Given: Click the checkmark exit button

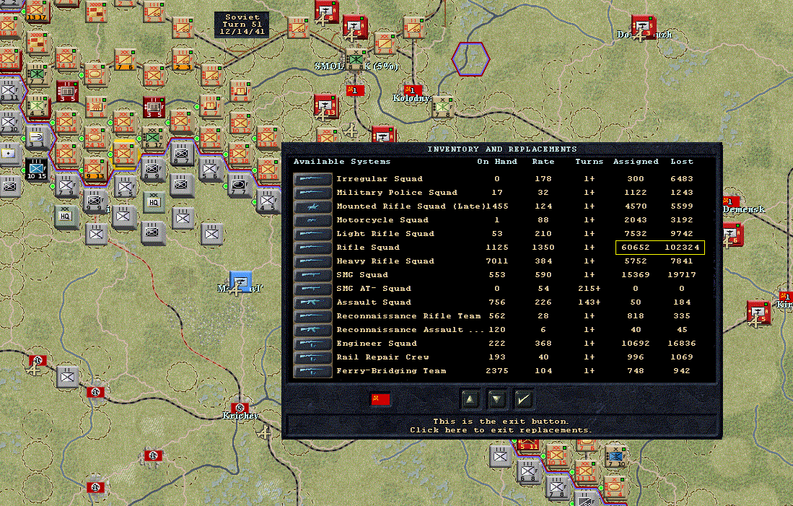Looking at the screenshot, I should point(523,400).
